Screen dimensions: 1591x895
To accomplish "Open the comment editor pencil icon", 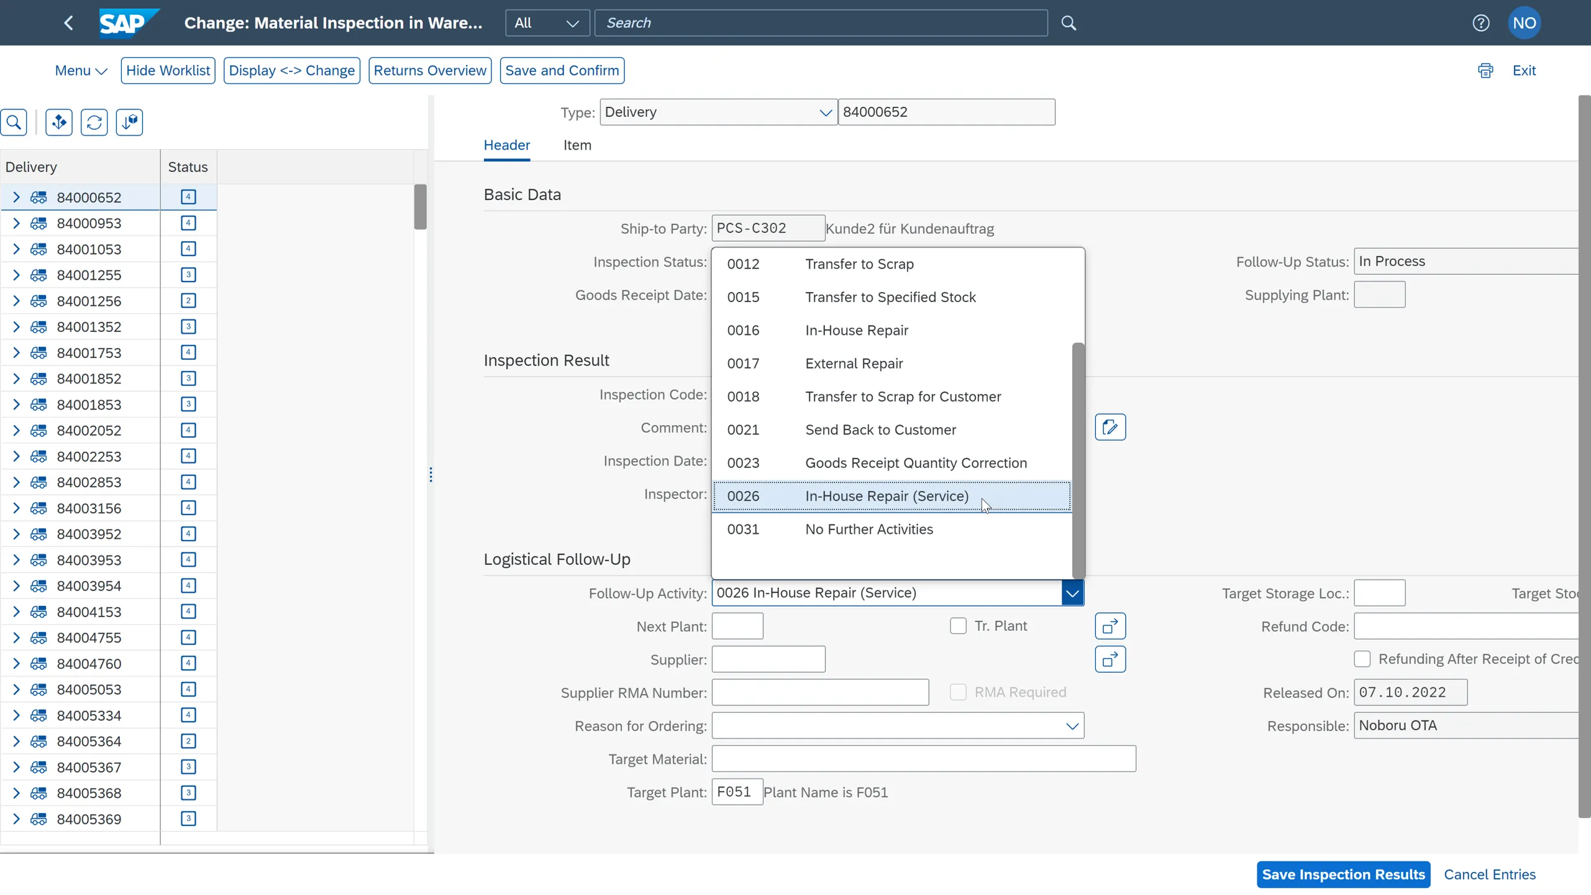I will click(1110, 427).
